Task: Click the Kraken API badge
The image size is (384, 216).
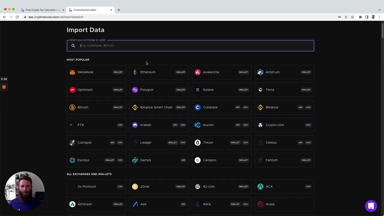Action: tap(175, 125)
